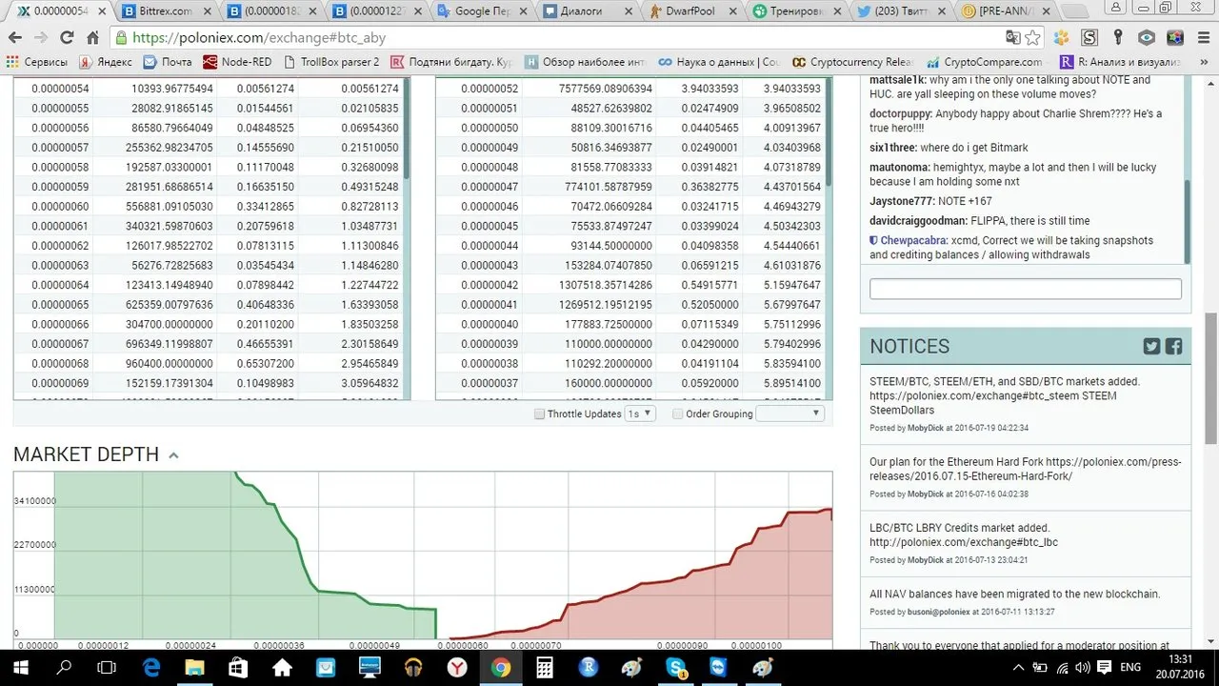Open TeamViewer from the taskbar

[x=718, y=668]
